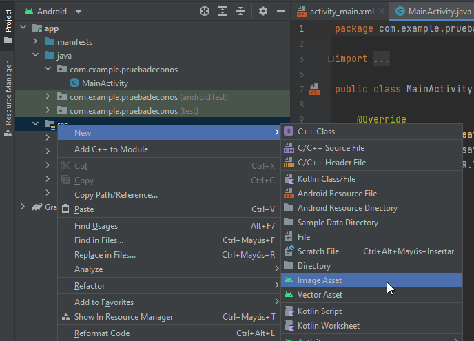Select Kotlin Worksheet
474x341 pixels.
pos(372,326)
